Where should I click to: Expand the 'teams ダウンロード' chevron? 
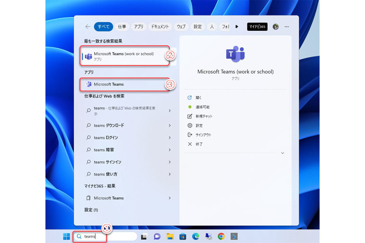pos(170,125)
